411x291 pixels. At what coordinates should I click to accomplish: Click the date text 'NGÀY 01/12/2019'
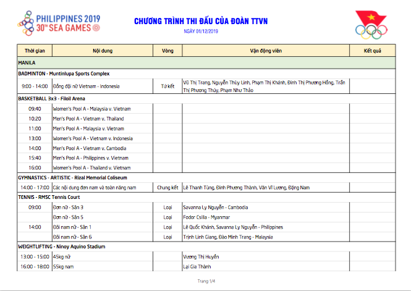(x=201, y=31)
